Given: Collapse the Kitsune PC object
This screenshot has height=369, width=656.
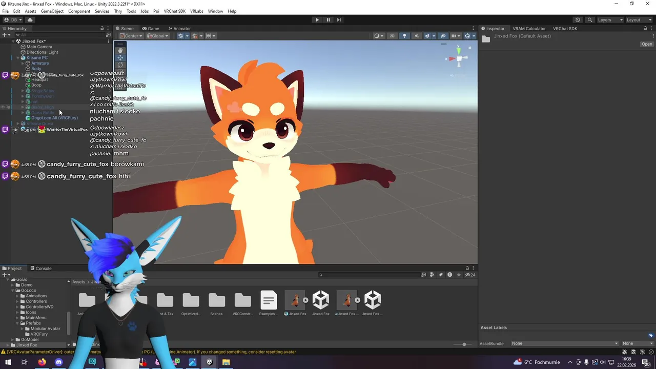Looking at the screenshot, I should pyautogui.click(x=18, y=58).
